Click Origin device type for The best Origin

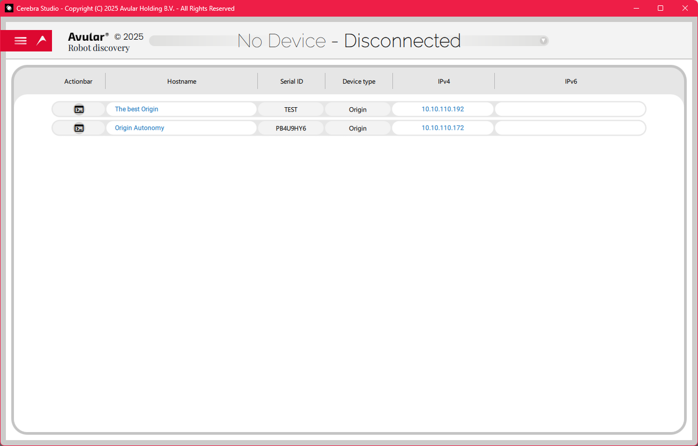(x=358, y=109)
